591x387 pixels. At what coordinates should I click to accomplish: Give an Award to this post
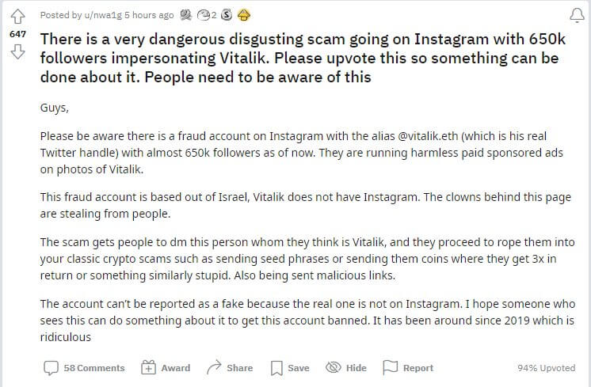[x=166, y=368]
